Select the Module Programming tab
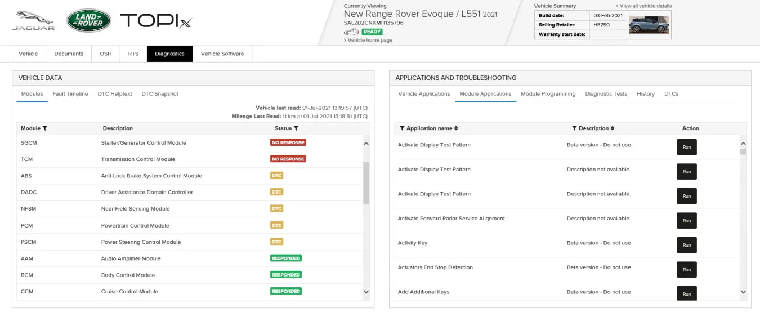The width and height of the screenshot is (760, 321). (548, 94)
